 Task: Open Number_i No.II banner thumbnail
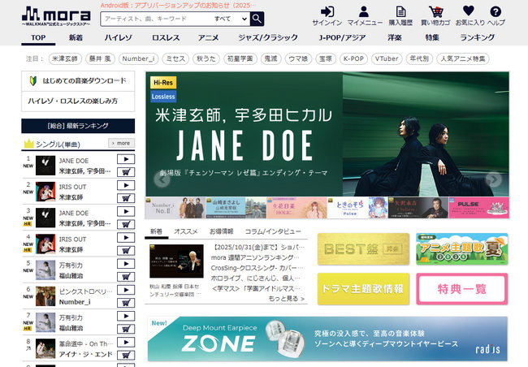pyautogui.click(x=175, y=208)
